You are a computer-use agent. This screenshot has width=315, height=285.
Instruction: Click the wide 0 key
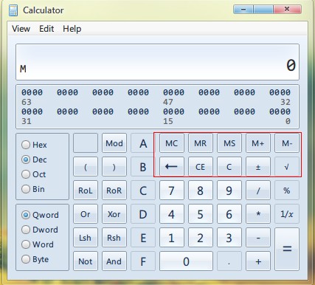point(186,261)
